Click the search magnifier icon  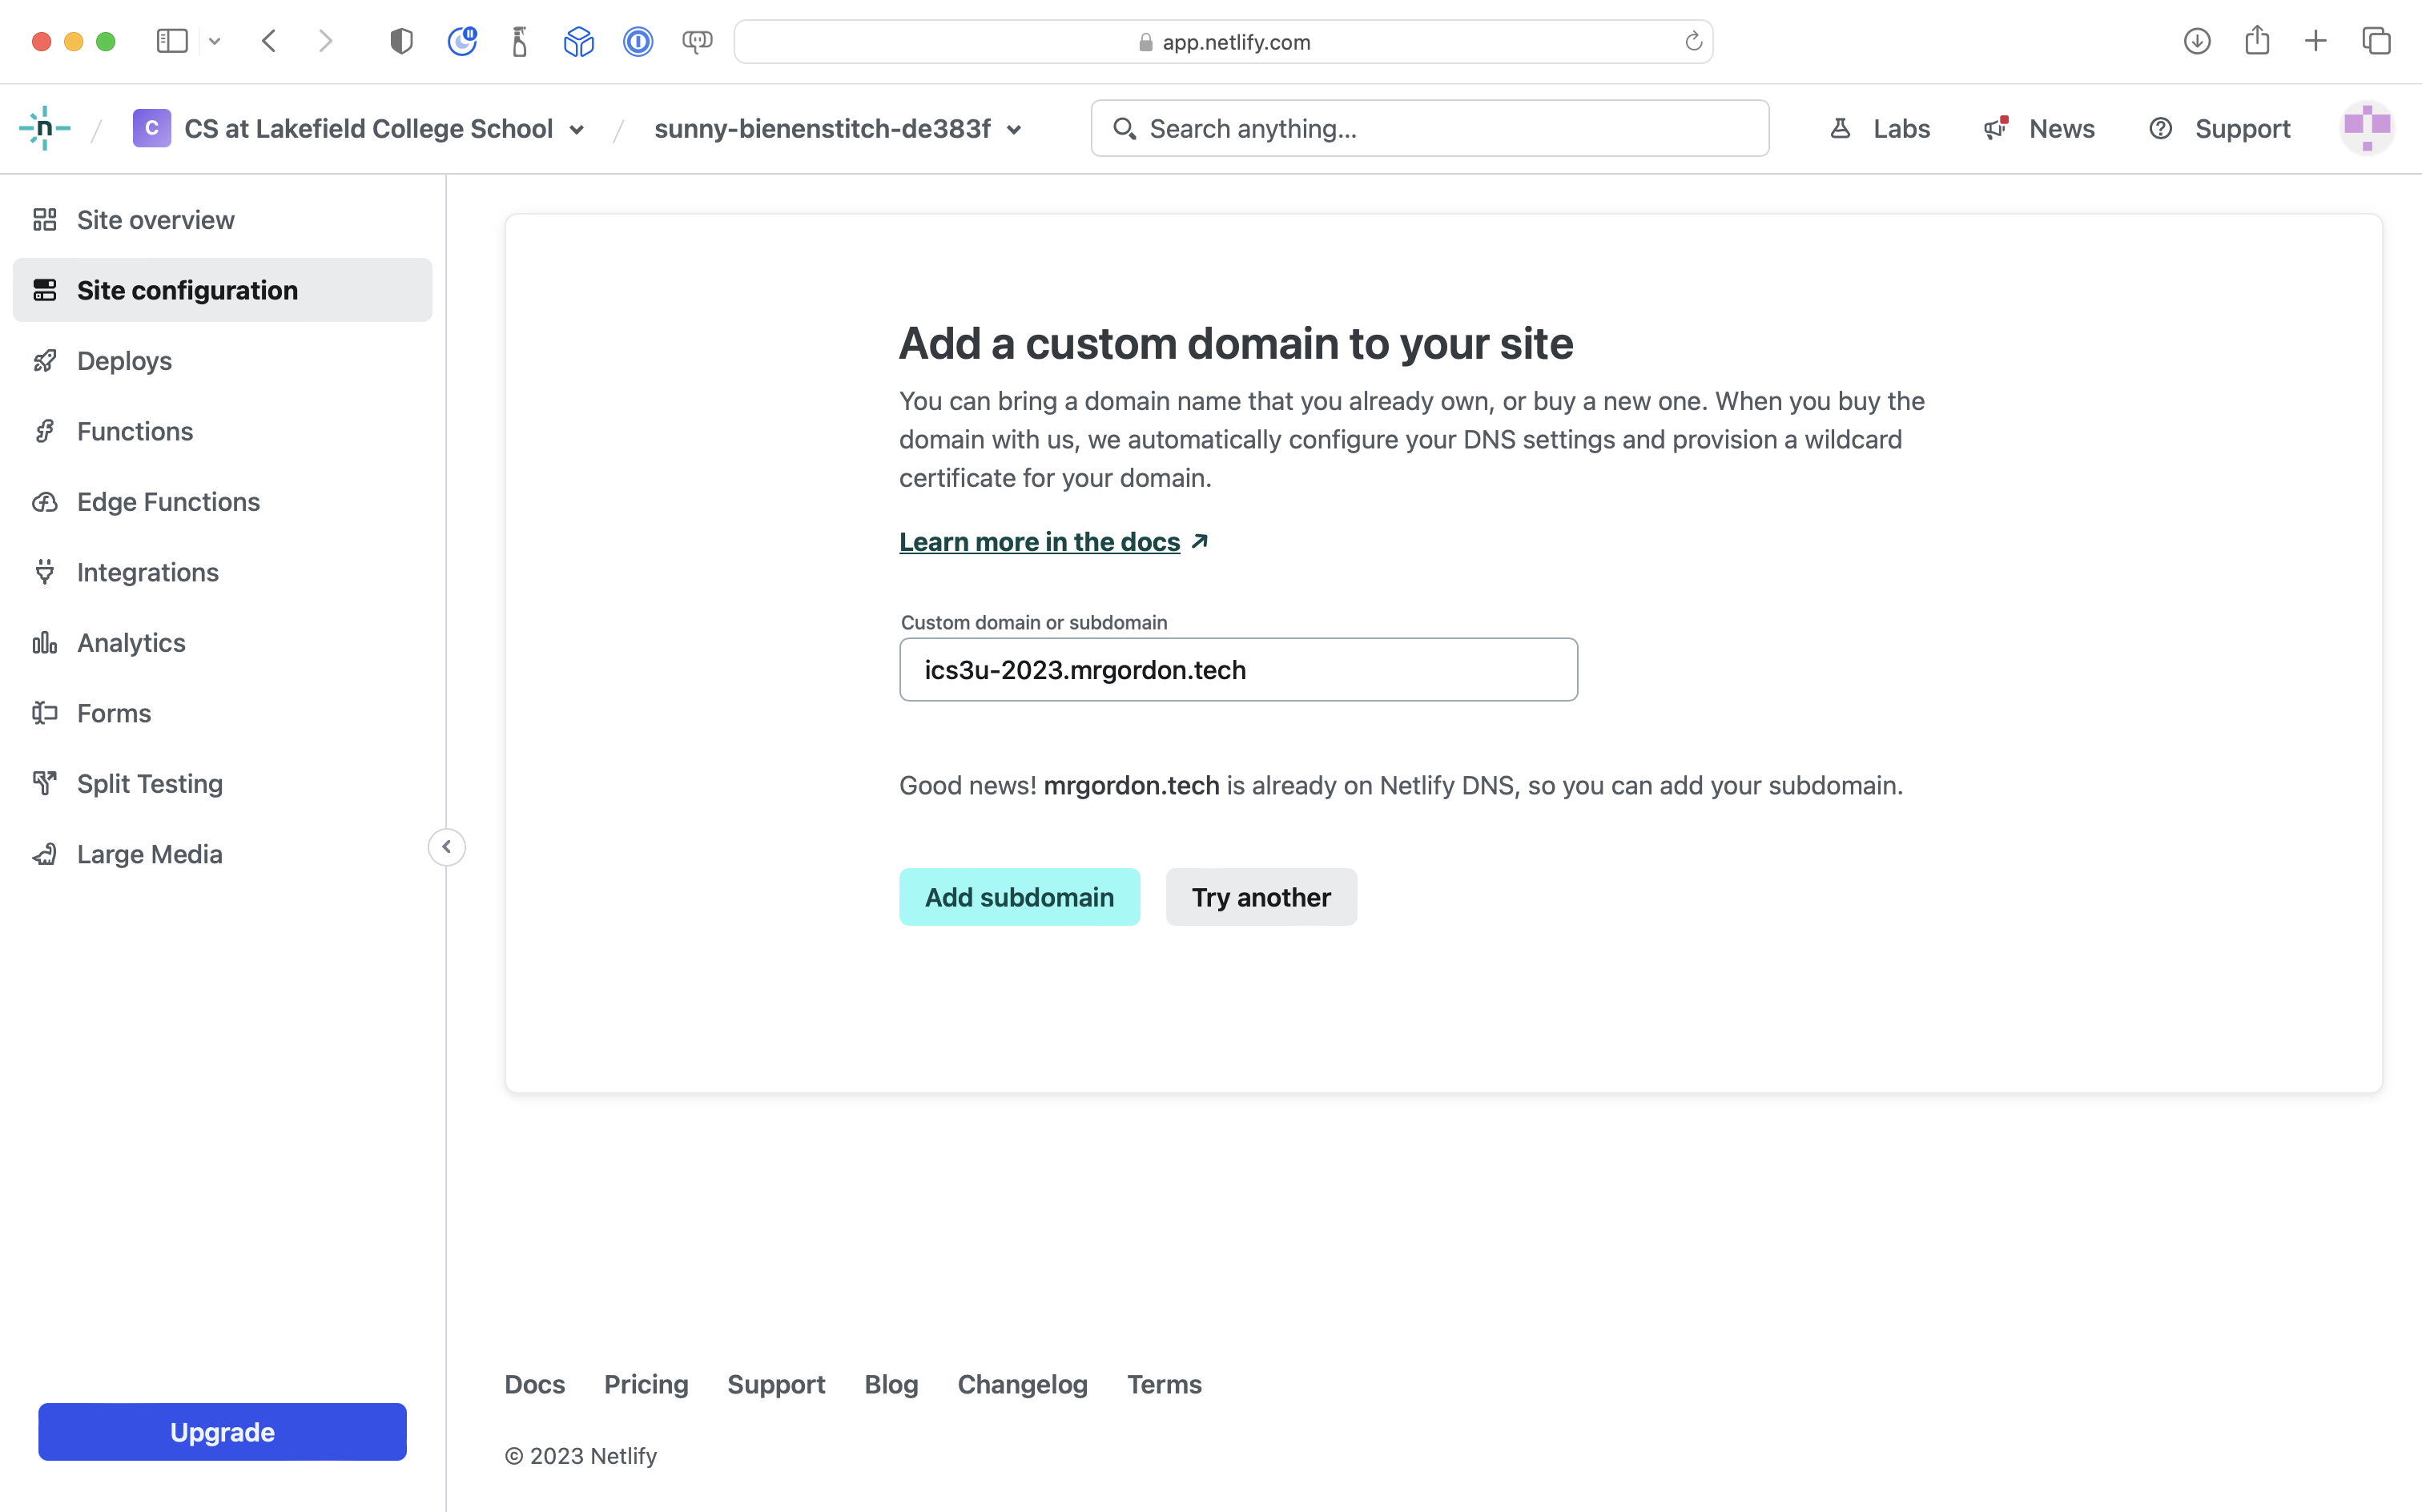pos(1124,129)
